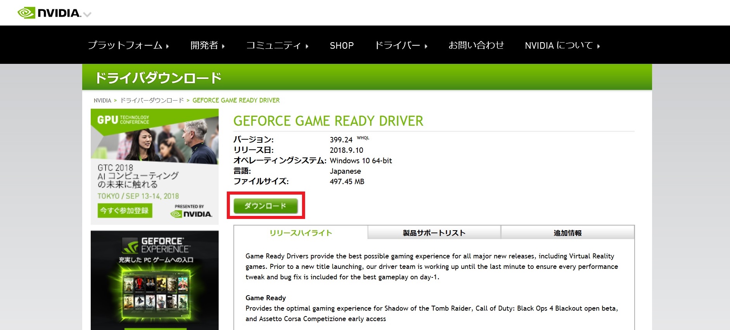The image size is (730, 330).
Task: Switch to 製品サポートリスト tab
Action: tap(434, 233)
